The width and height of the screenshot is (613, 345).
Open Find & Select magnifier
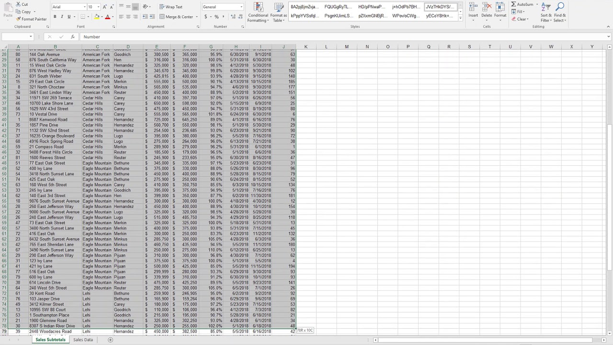click(560, 12)
